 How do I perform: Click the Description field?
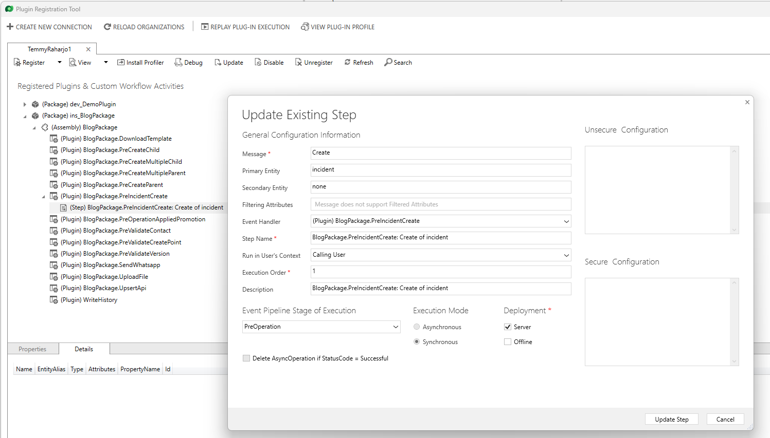(441, 289)
